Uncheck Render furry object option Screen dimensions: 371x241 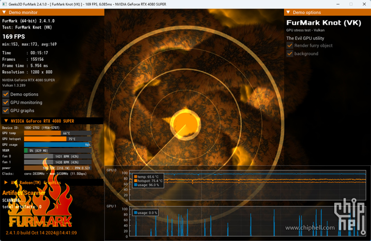coord(290,45)
